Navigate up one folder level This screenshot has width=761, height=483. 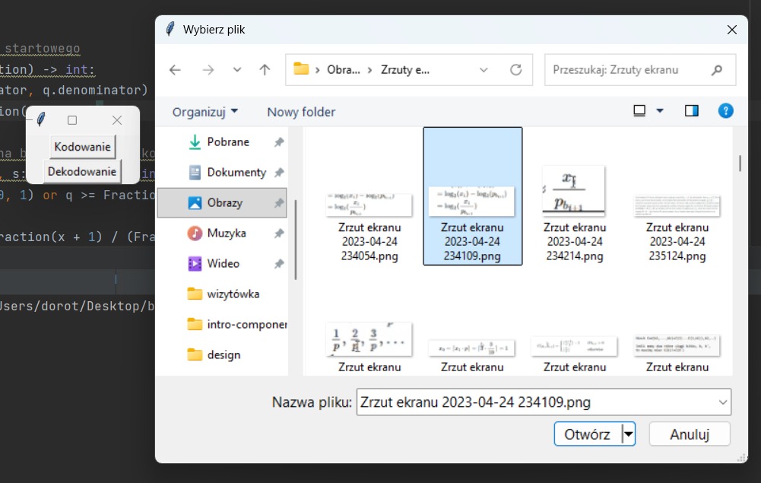tap(265, 70)
